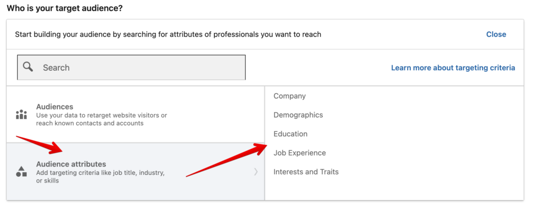The width and height of the screenshot is (534, 207).
Task: Click the magnifying glass search icon
Action: [x=28, y=67]
